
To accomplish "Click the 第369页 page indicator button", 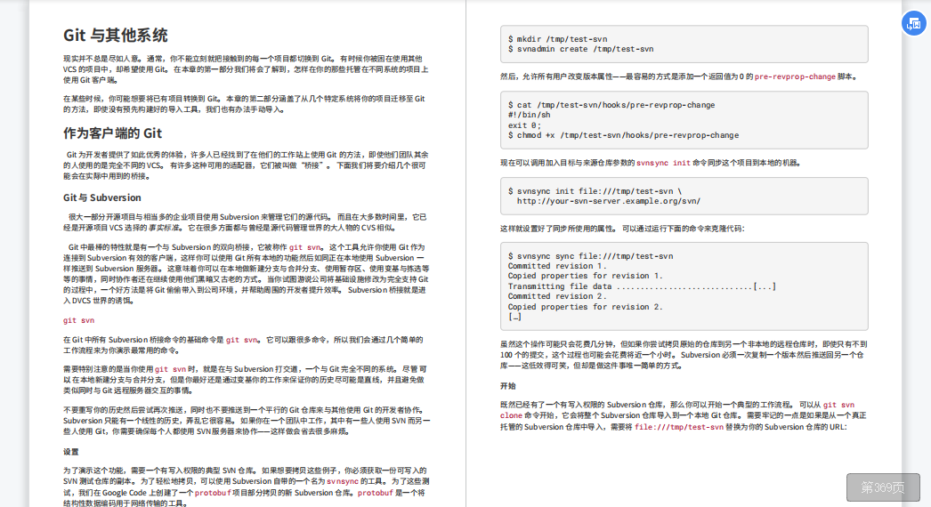I will pos(883,487).
